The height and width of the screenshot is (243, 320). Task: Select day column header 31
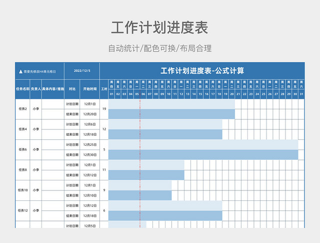pyautogui.click(x=301, y=94)
